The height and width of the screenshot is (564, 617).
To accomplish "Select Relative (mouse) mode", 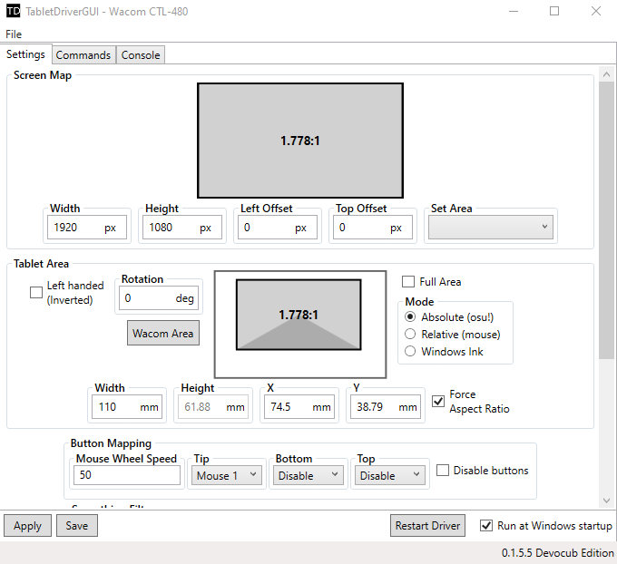I will pos(410,334).
